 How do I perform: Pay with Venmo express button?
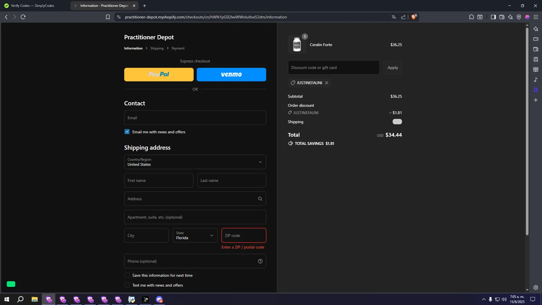pyautogui.click(x=231, y=74)
